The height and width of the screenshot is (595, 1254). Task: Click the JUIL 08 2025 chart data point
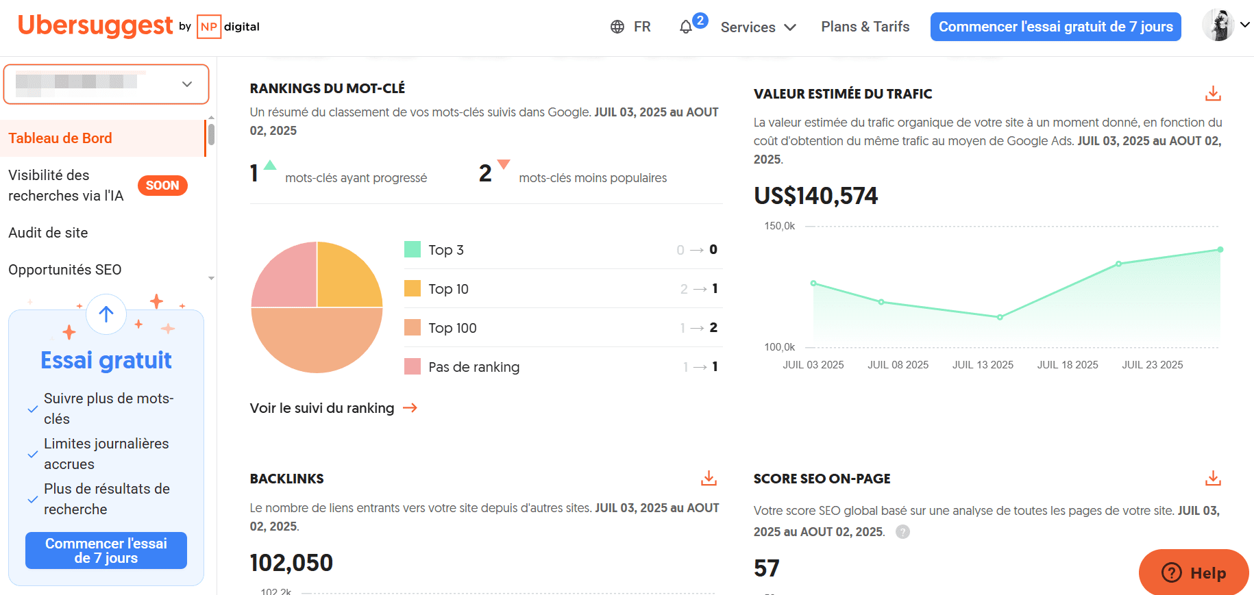click(881, 302)
